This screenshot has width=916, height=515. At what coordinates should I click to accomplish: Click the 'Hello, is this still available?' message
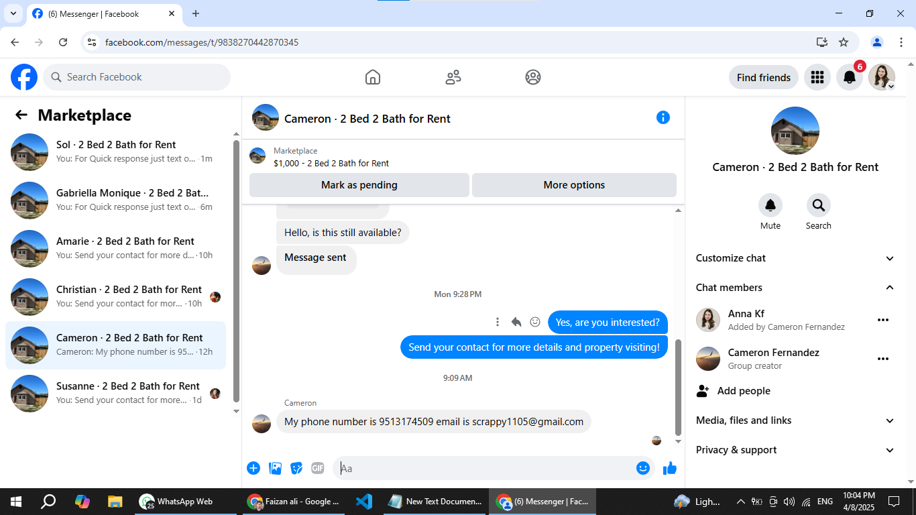[343, 233]
